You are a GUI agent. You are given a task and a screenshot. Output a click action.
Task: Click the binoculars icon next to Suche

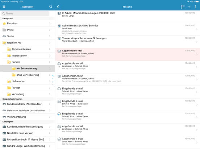4,36
